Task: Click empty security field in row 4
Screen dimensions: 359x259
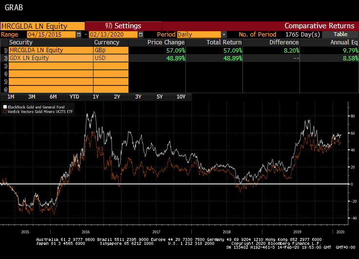Action: coord(51,74)
